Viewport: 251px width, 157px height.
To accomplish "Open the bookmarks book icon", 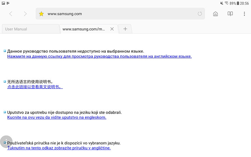I will (230, 14).
